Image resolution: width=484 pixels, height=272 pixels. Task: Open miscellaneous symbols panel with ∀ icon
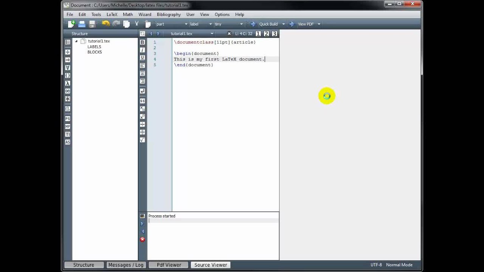pos(68,68)
